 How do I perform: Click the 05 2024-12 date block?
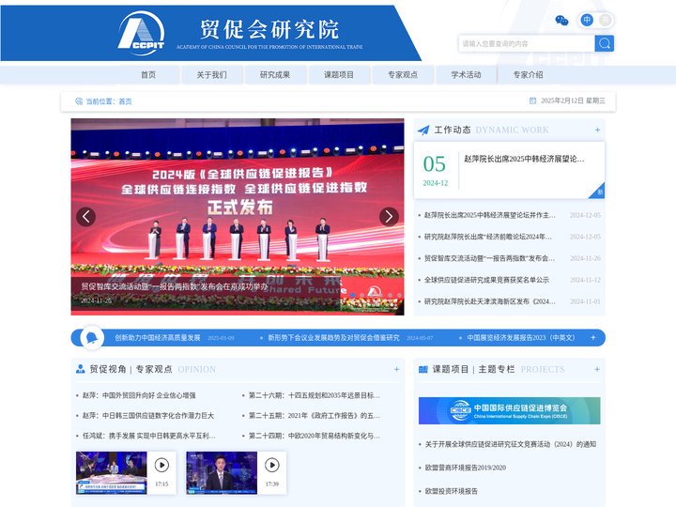click(435, 170)
